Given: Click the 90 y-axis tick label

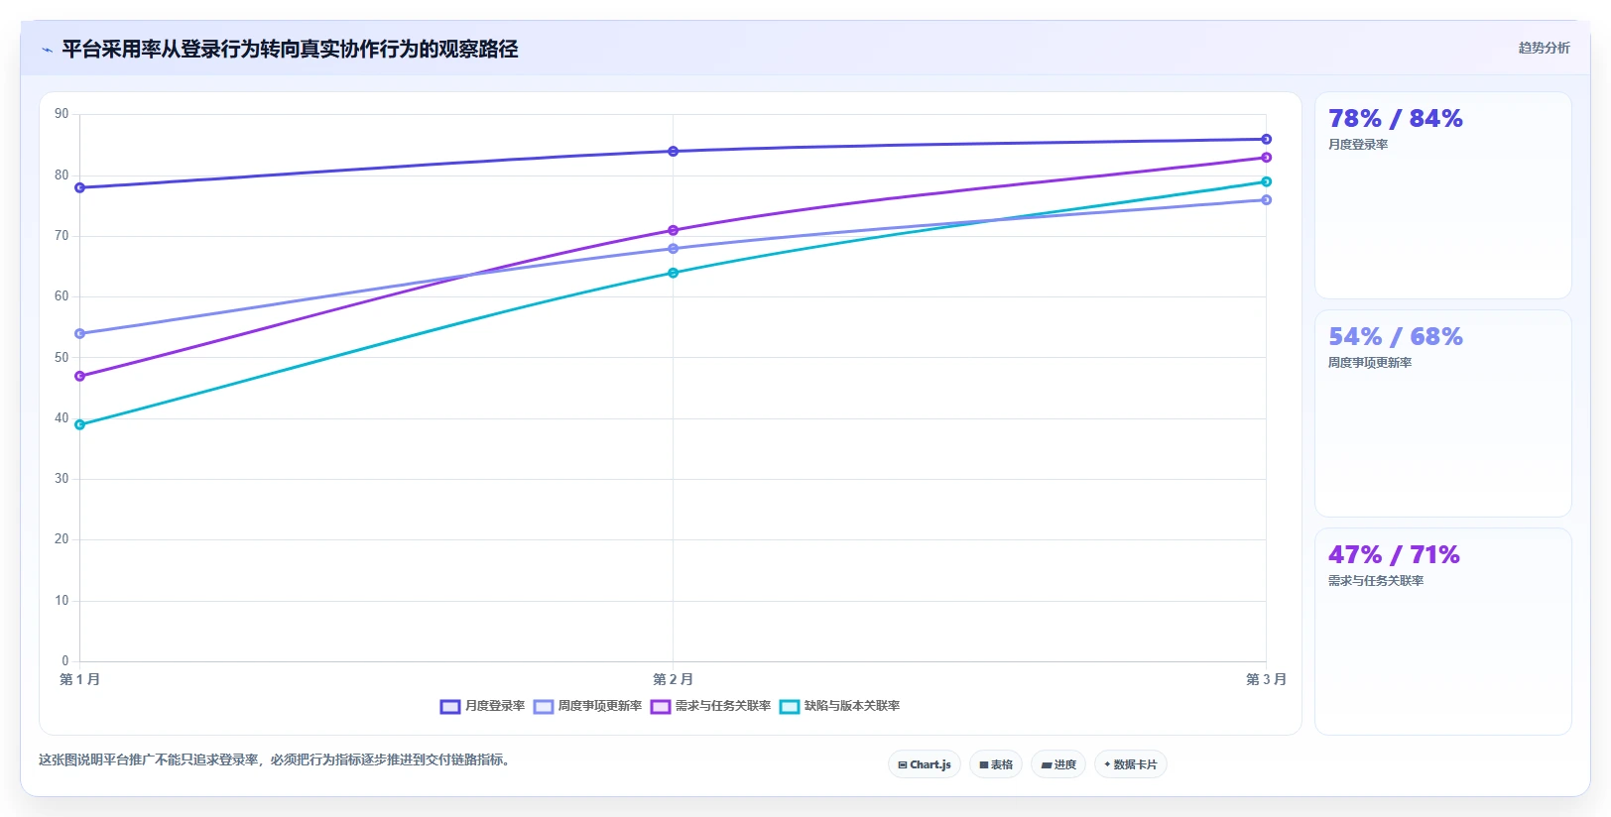Looking at the screenshot, I should pyautogui.click(x=62, y=114).
